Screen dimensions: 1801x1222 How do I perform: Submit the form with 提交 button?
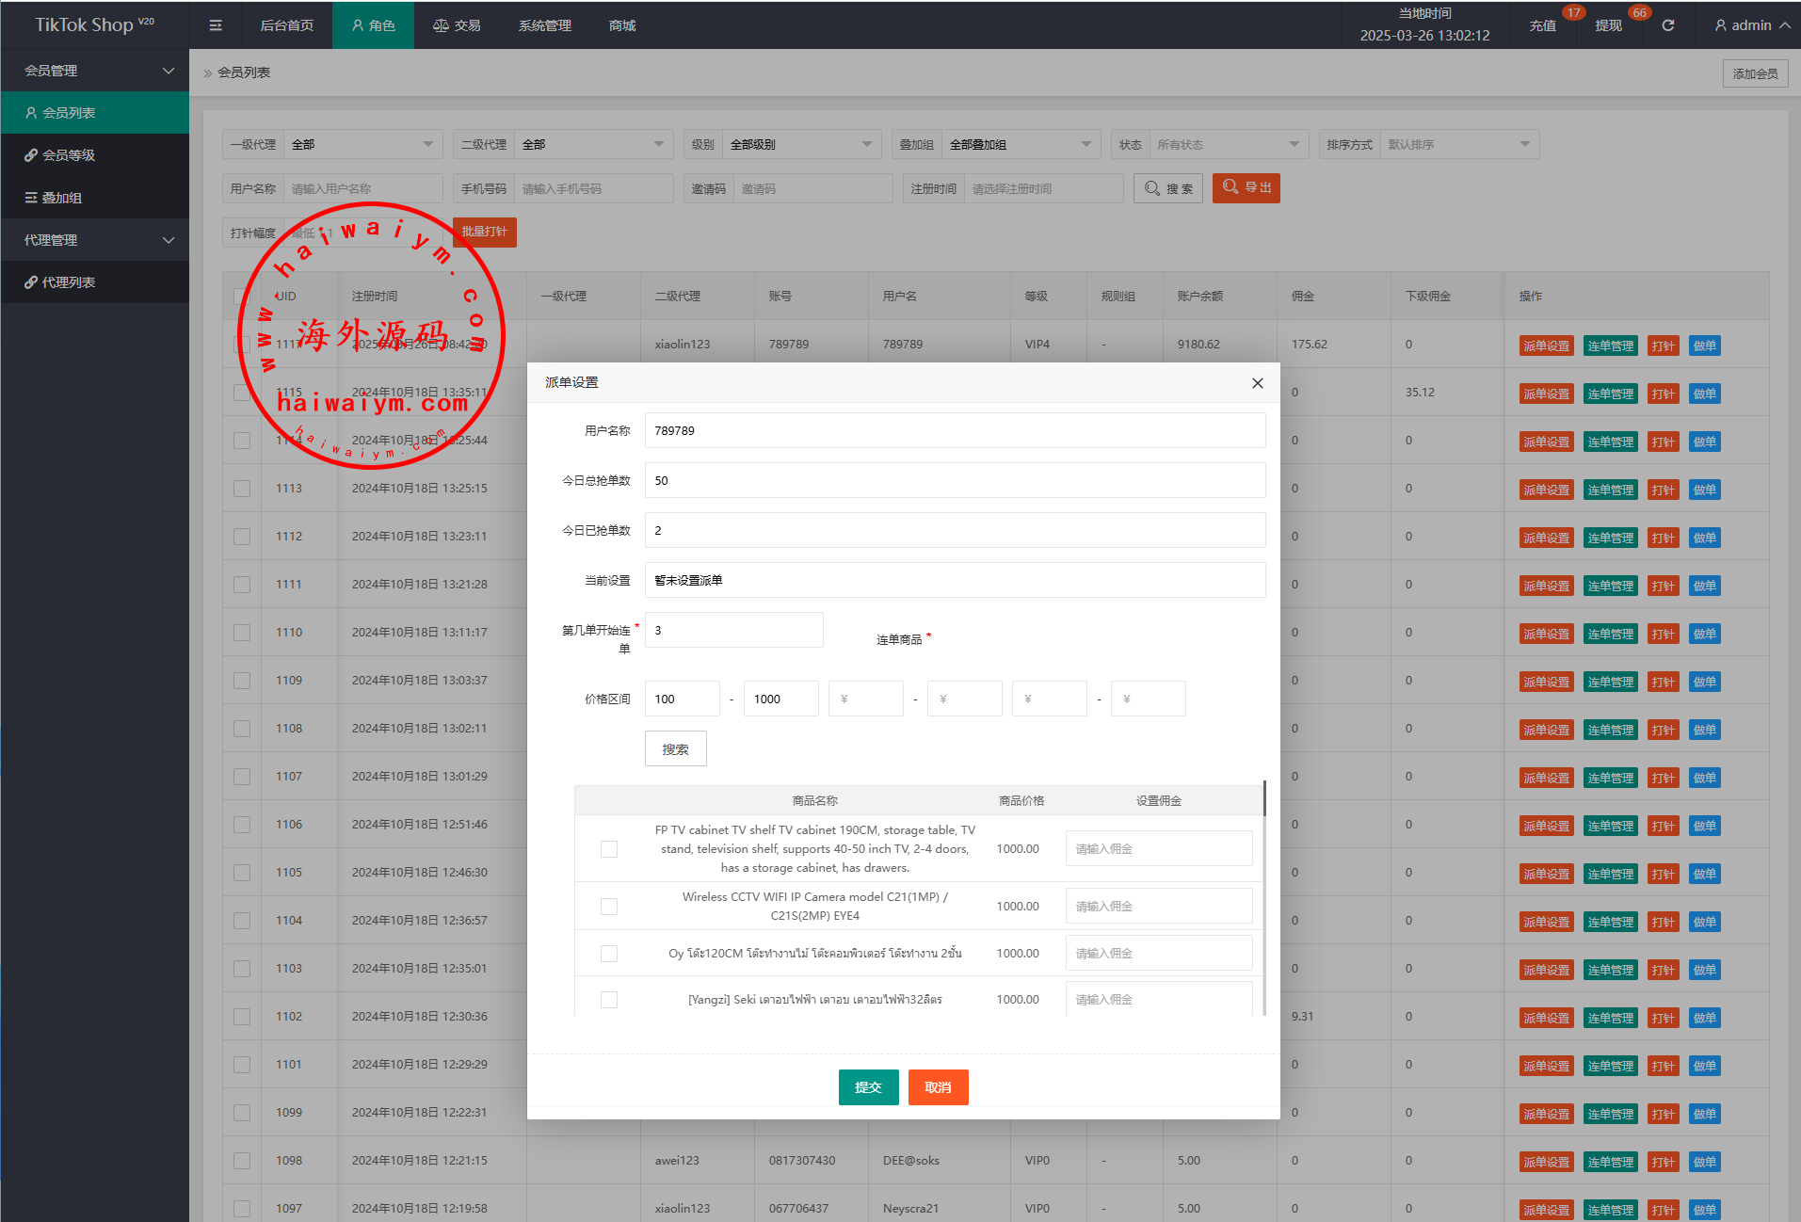pyautogui.click(x=868, y=1087)
